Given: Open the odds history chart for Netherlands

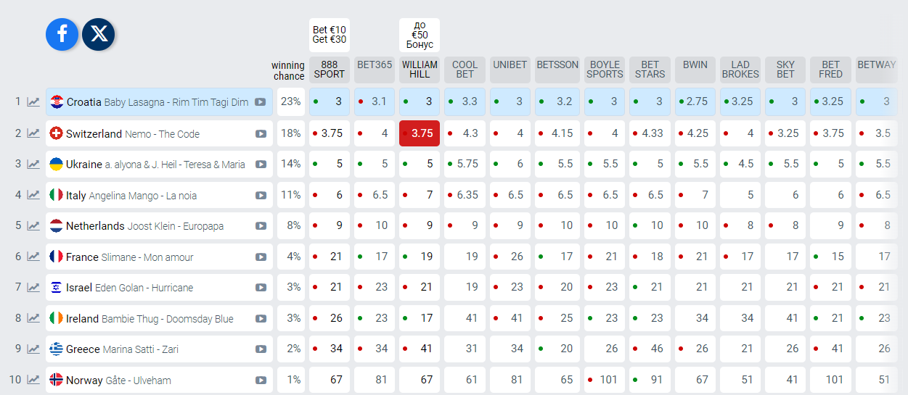Looking at the screenshot, I should [x=33, y=226].
